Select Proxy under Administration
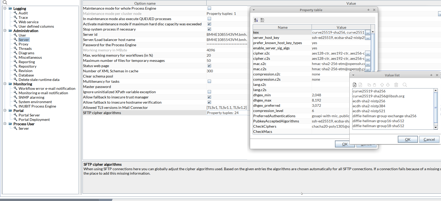 pos(23,44)
